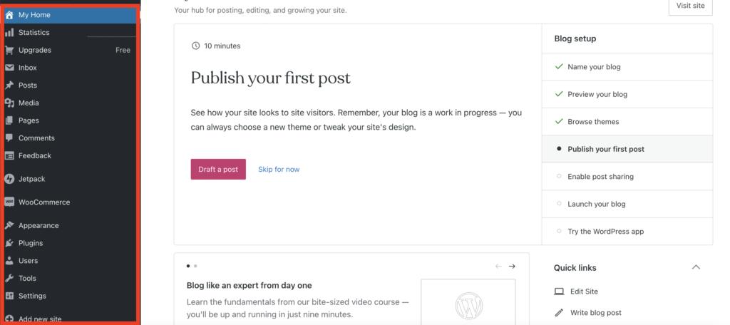
Task: Open the Appearance menu in sidebar
Action: tap(38, 226)
